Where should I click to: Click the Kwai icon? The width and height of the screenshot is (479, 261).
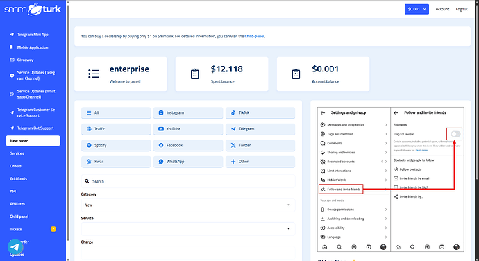coord(89,161)
